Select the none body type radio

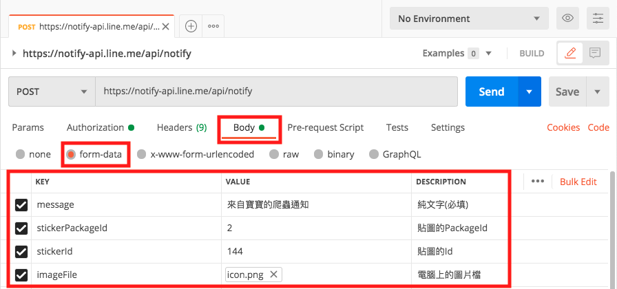pyautogui.click(x=20, y=155)
